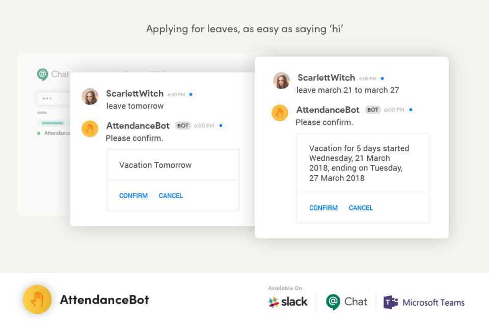Click AttendanceBot's orange hand icon in the left chat
The image size is (489, 326).
[90, 129]
